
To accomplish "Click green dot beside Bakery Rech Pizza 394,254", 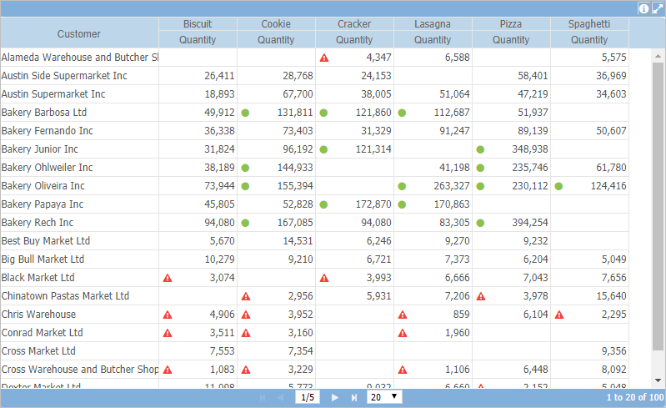I will pyautogui.click(x=480, y=223).
